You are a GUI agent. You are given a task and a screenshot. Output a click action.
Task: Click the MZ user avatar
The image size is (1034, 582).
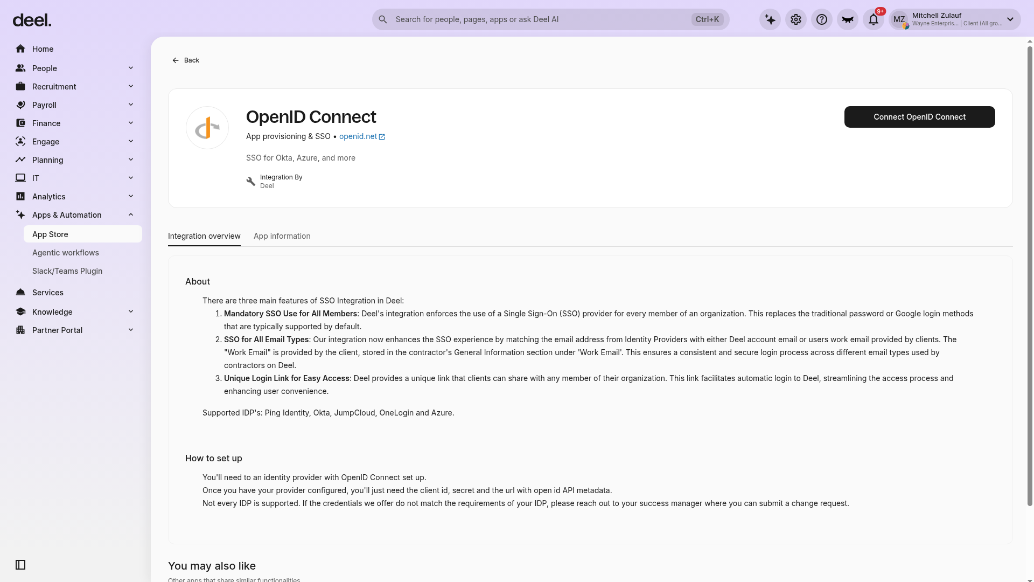(899, 20)
